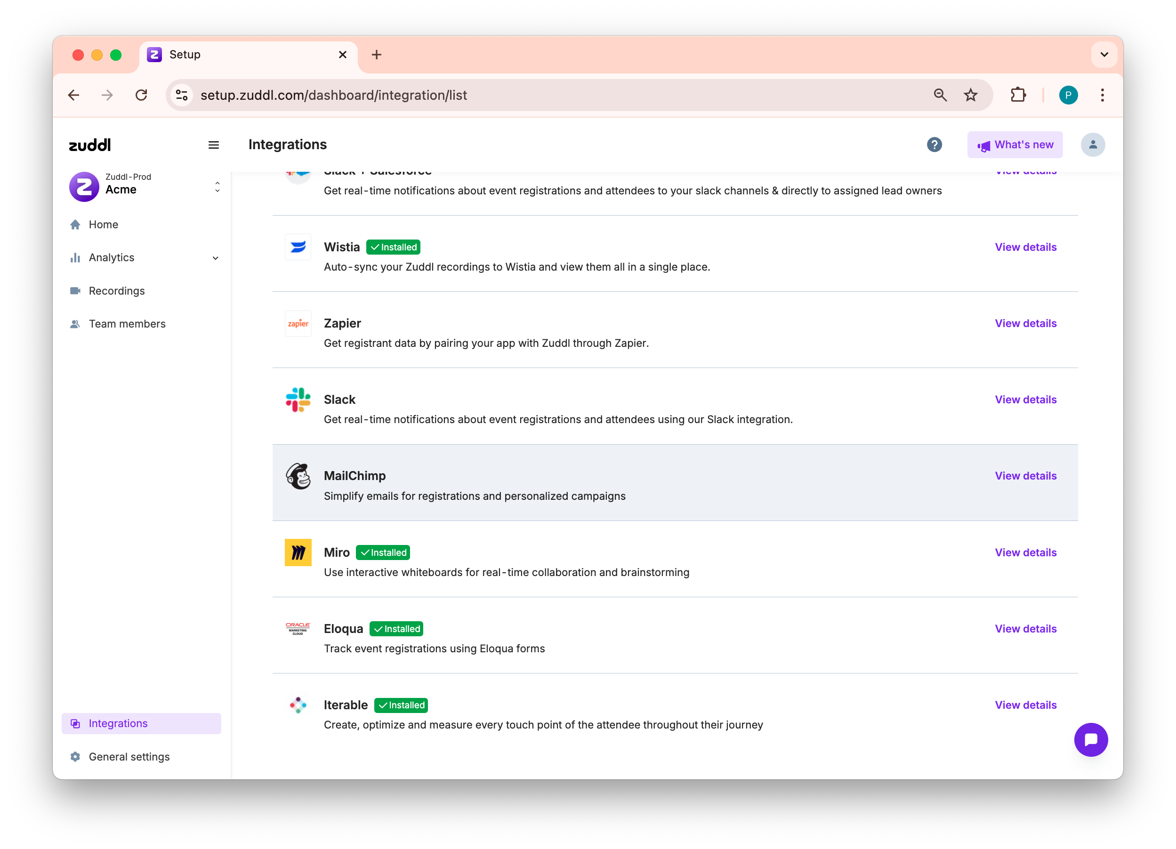The height and width of the screenshot is (849, 1176).
Task: Go to Recordings in sidebar
Action: pyautogui.click(x=117, y=291)
